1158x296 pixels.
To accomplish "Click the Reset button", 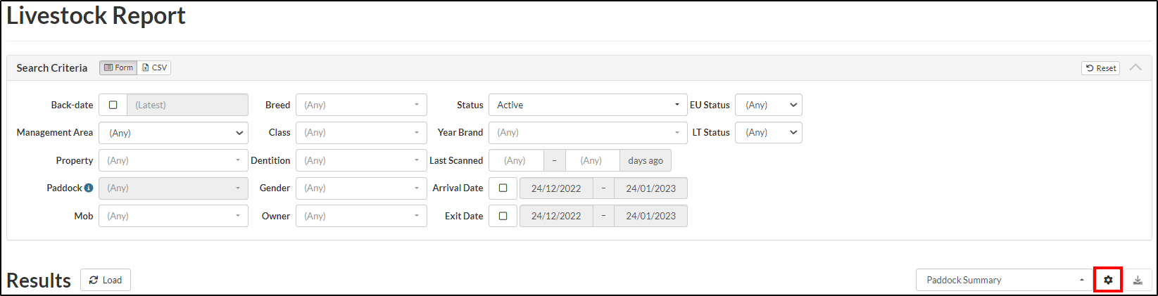I will pyautogui.click(x=1100, y=68).
